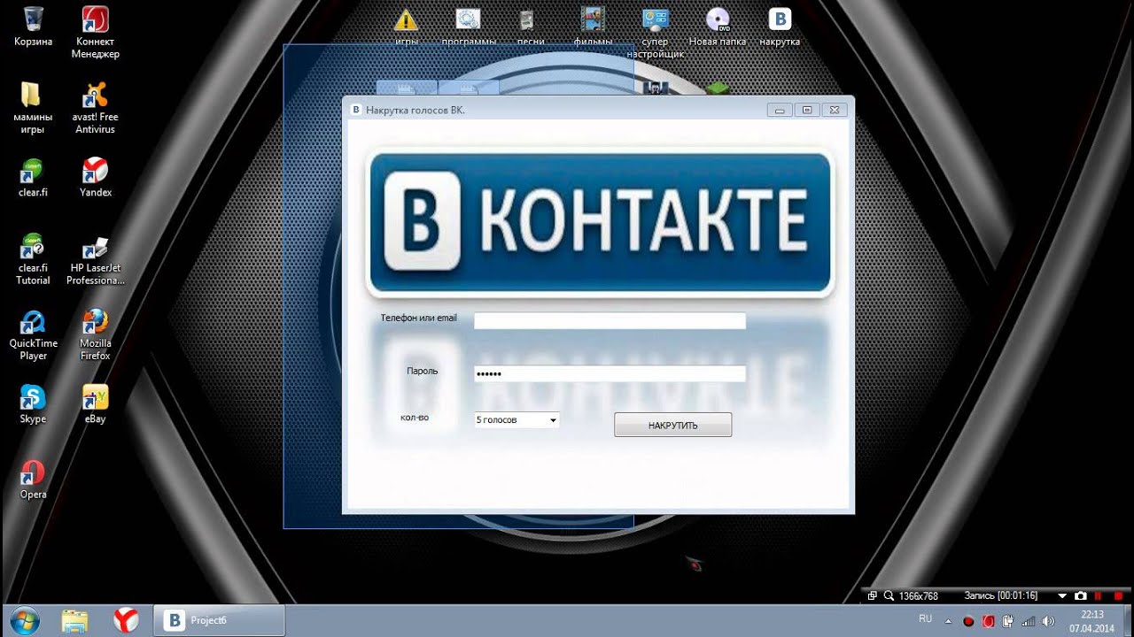The height and width of the screenshot is (637, 1134).
Task: Click the recorder magnifier zoom icon
Action: [889, 595]
